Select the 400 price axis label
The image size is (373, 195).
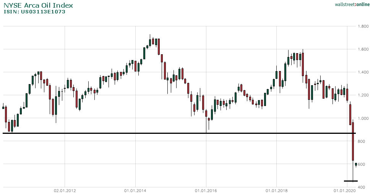pyautogui.click(x=362, y=187)
